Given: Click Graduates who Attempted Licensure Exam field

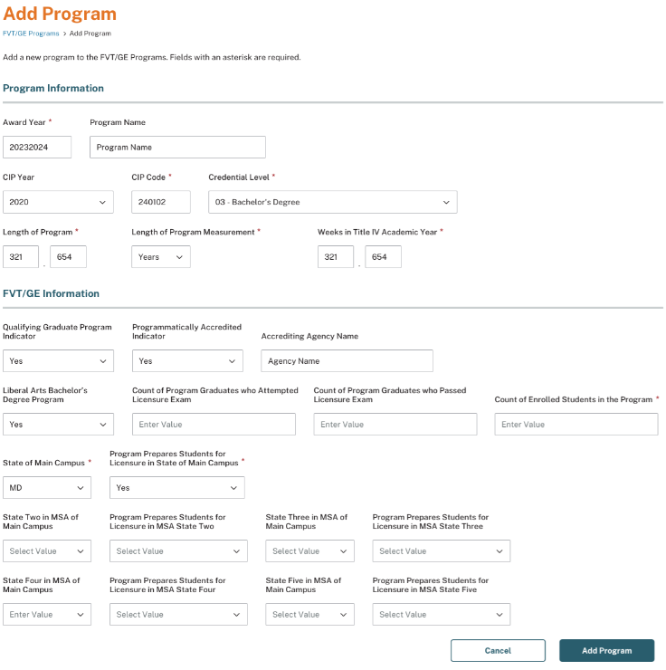Looking at the screenshot, I should point(214,424).
